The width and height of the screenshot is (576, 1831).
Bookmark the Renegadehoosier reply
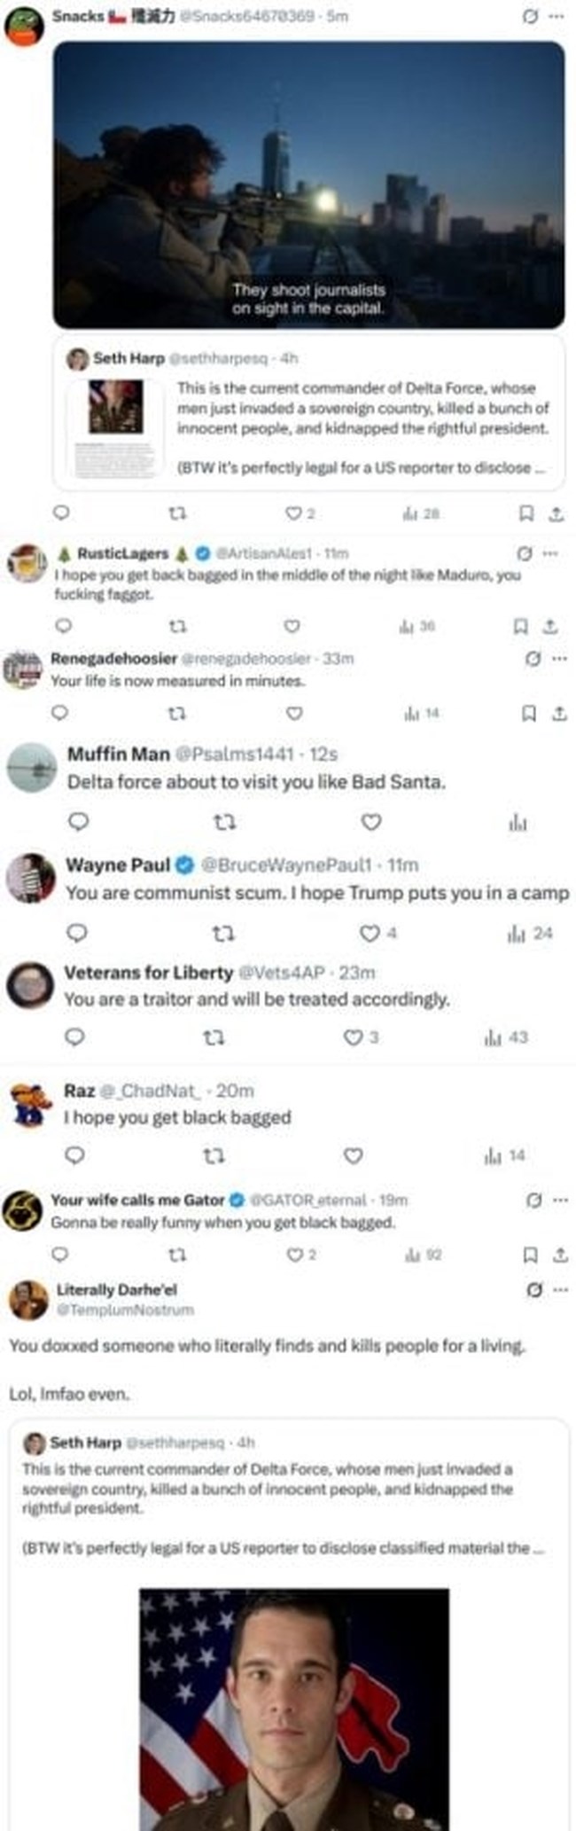[x=528, y=713]
